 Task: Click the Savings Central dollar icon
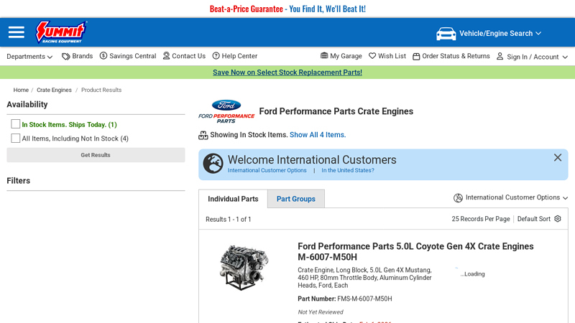point(103,56)
